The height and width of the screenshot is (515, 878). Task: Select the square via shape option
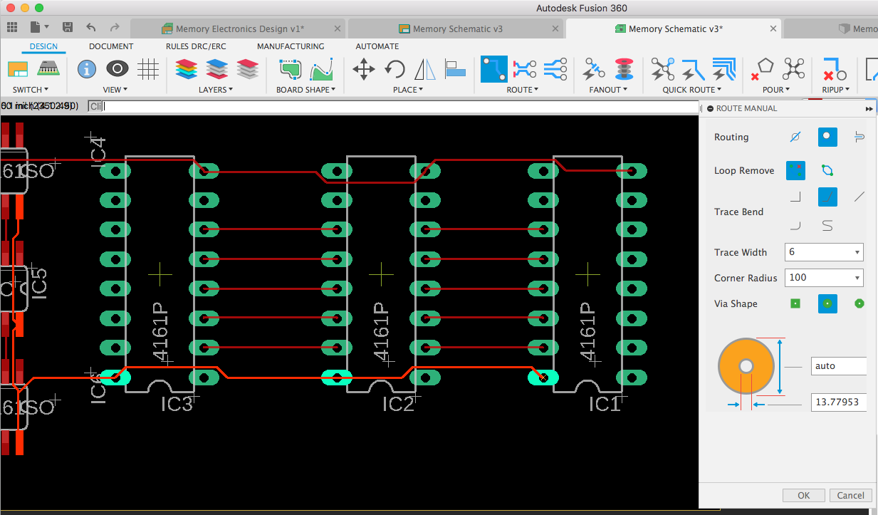pos(795,303)
